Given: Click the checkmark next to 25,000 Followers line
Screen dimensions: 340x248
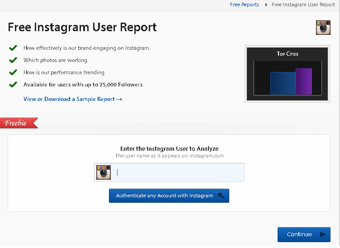Looking at the screenshot, I should [13, 84].
